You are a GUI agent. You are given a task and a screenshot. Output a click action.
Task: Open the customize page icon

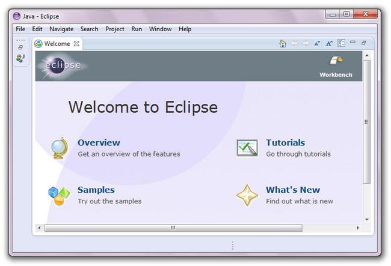tap(341, 43)
